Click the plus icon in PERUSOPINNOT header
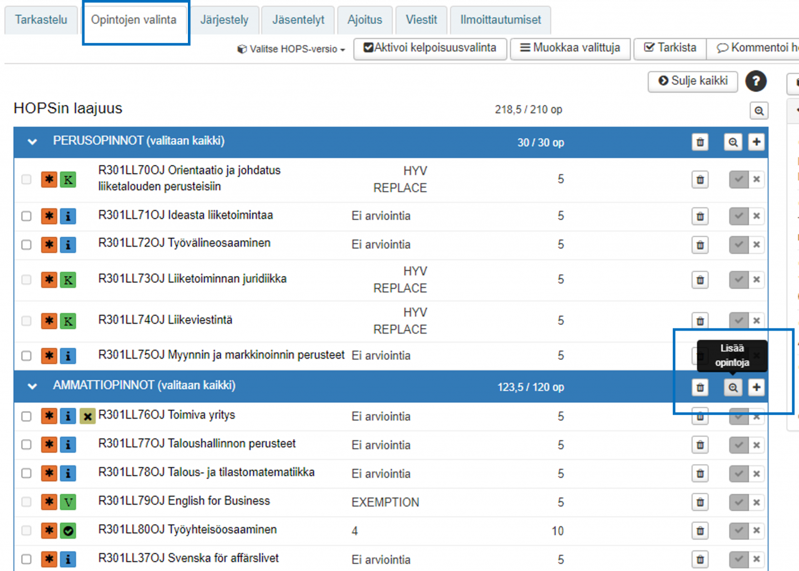The width and height of the screenshot is (799, 571). [x=757, y=142]
